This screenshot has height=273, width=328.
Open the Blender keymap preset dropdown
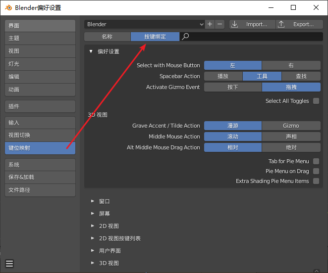pos(145,24)
